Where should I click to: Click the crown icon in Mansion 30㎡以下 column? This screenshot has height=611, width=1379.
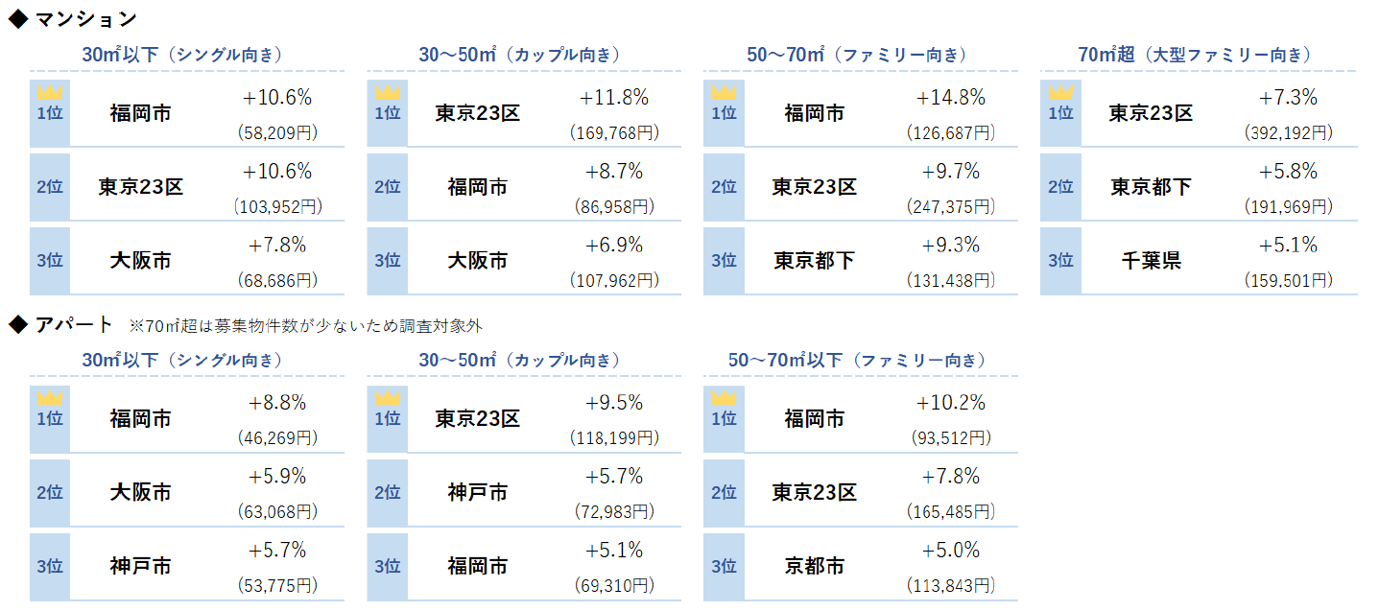click(49, 92)
